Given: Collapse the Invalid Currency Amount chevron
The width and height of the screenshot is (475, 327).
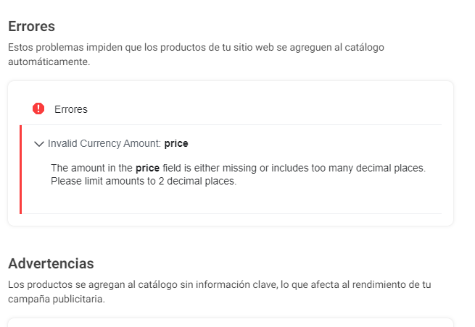Looking at the screenshot, I should [x=39, y=144].
